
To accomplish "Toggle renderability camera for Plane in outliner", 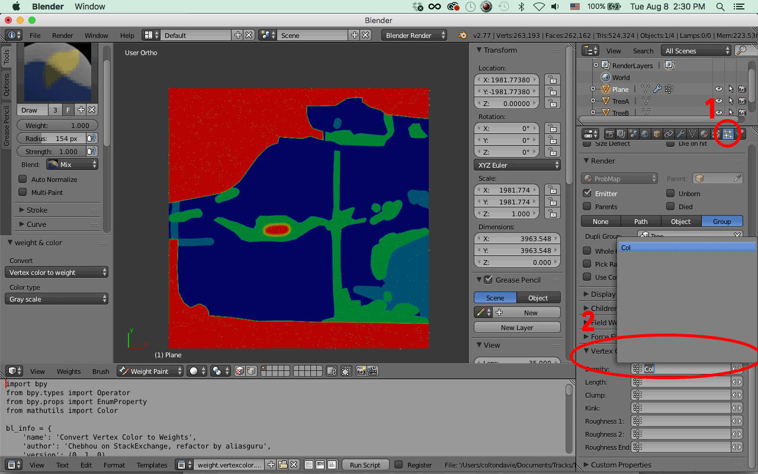I will [x=742, y=89].
